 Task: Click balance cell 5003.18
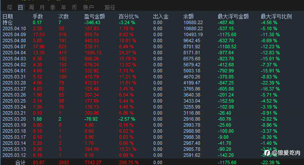tap(192, 71)
